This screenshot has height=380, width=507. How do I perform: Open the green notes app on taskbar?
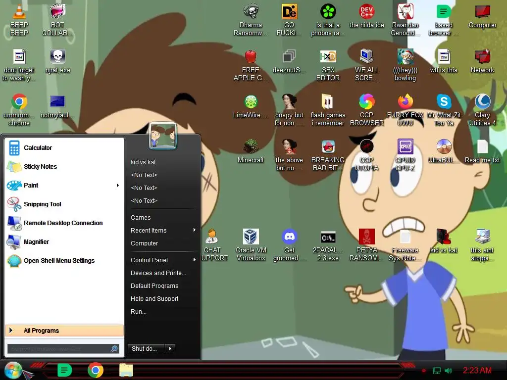[64, 370]
